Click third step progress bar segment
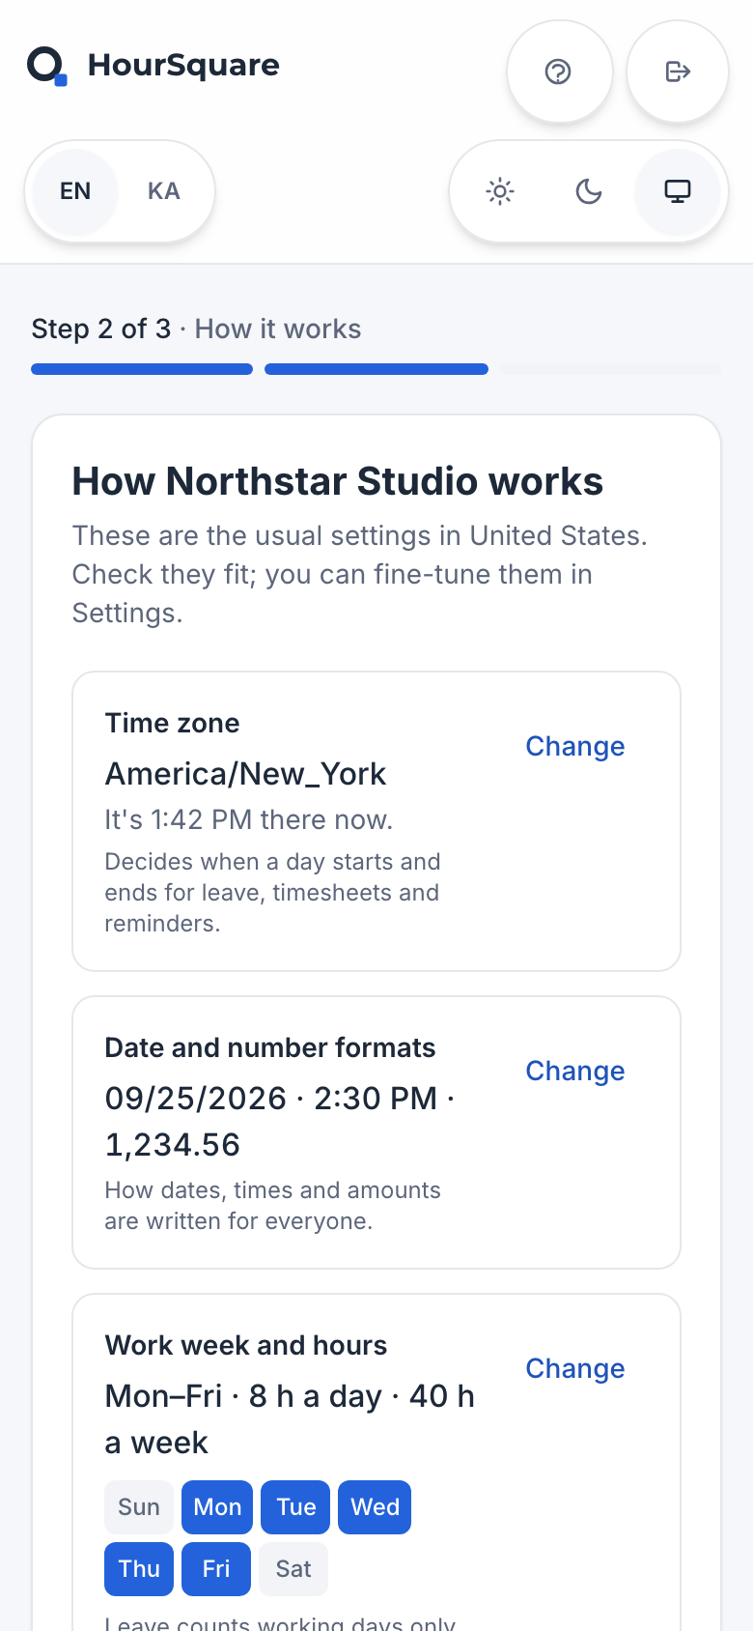 611,369
